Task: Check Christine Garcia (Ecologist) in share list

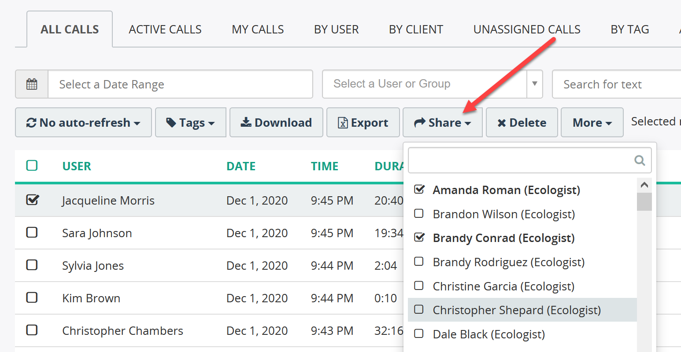Action: pos(419,286)
